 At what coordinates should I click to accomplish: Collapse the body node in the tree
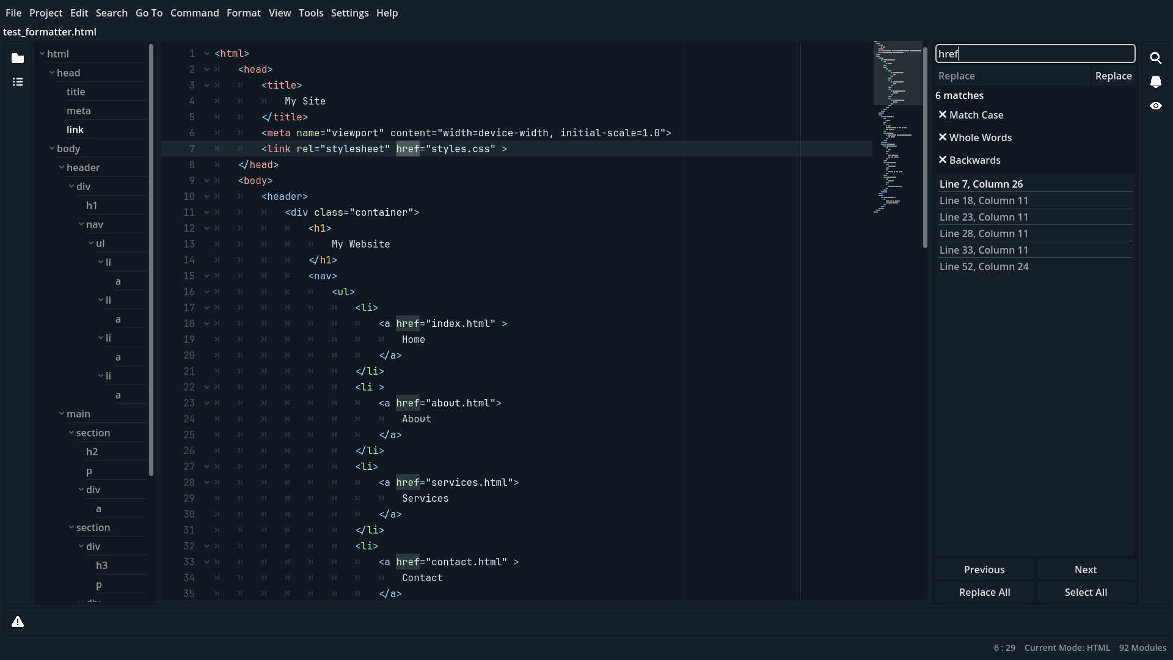click(x=51, y=148)
